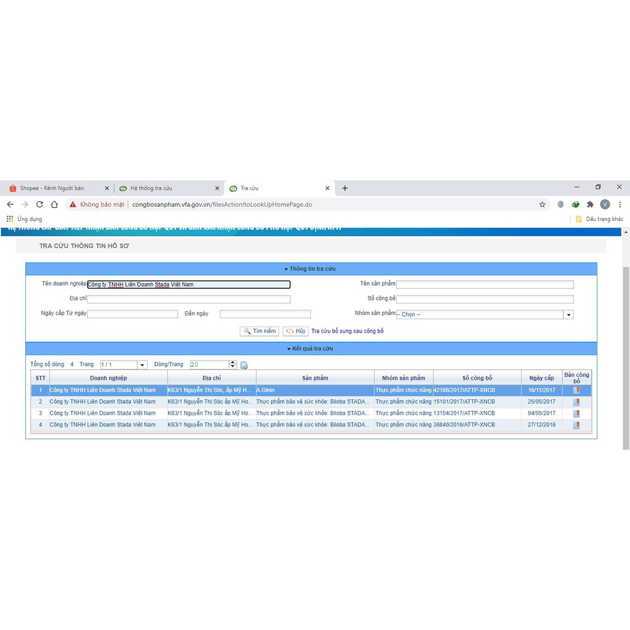Open the browser extensions puzzle icon

tap(590, 205)
